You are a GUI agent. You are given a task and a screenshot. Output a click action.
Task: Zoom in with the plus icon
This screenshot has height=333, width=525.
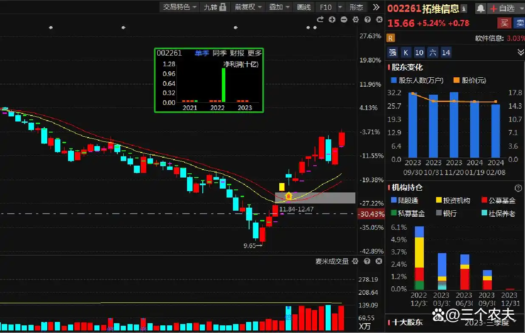332,20
